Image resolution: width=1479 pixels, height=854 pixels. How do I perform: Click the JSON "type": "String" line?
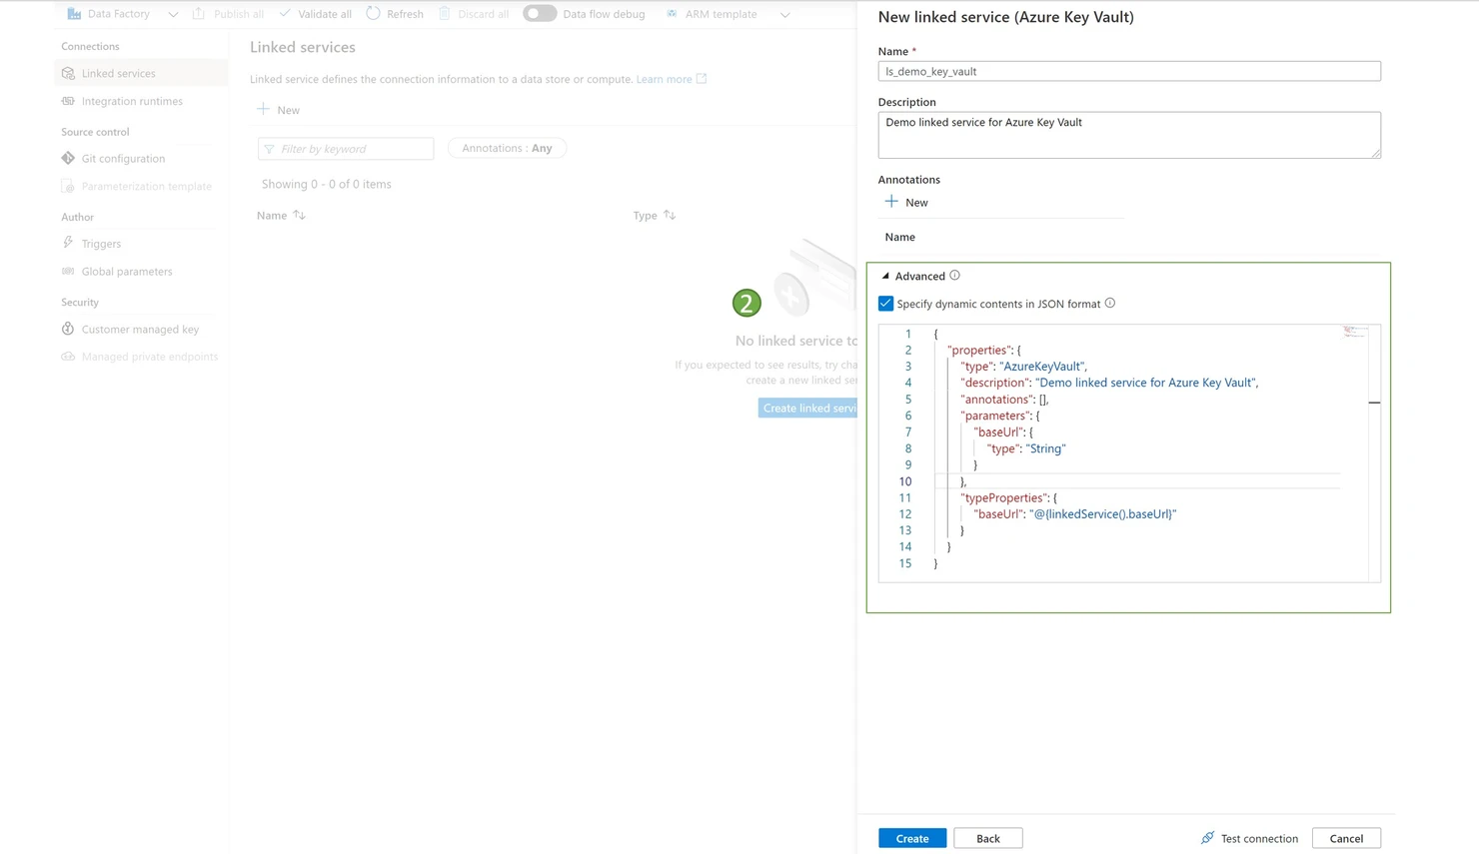point(1026,448)
